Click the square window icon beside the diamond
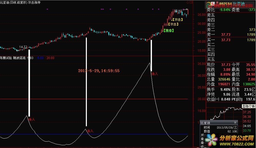The image size is (256, 148). pos(191,2)
